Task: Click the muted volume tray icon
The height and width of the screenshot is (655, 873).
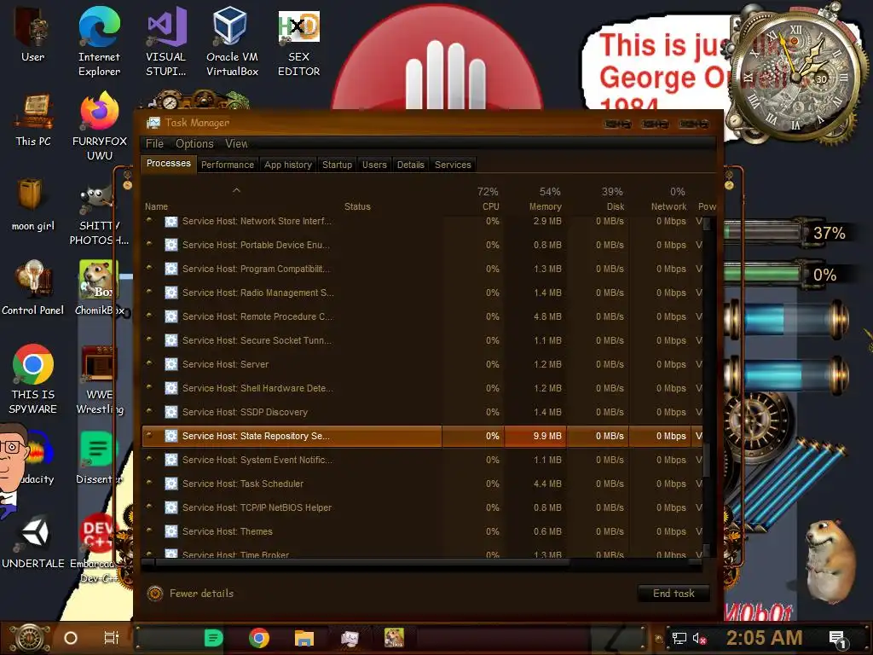Action: pos(699,638)
